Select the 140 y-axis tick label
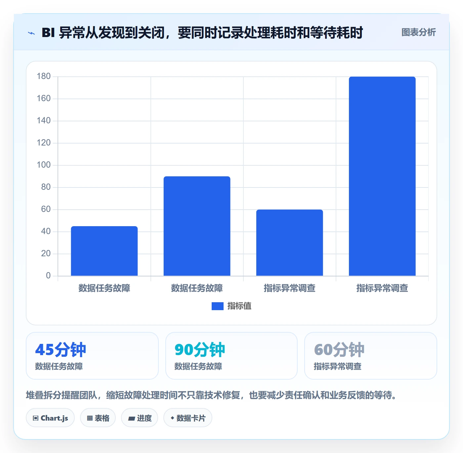This screenshot has height=453, width=463. (x=44, y=121)
